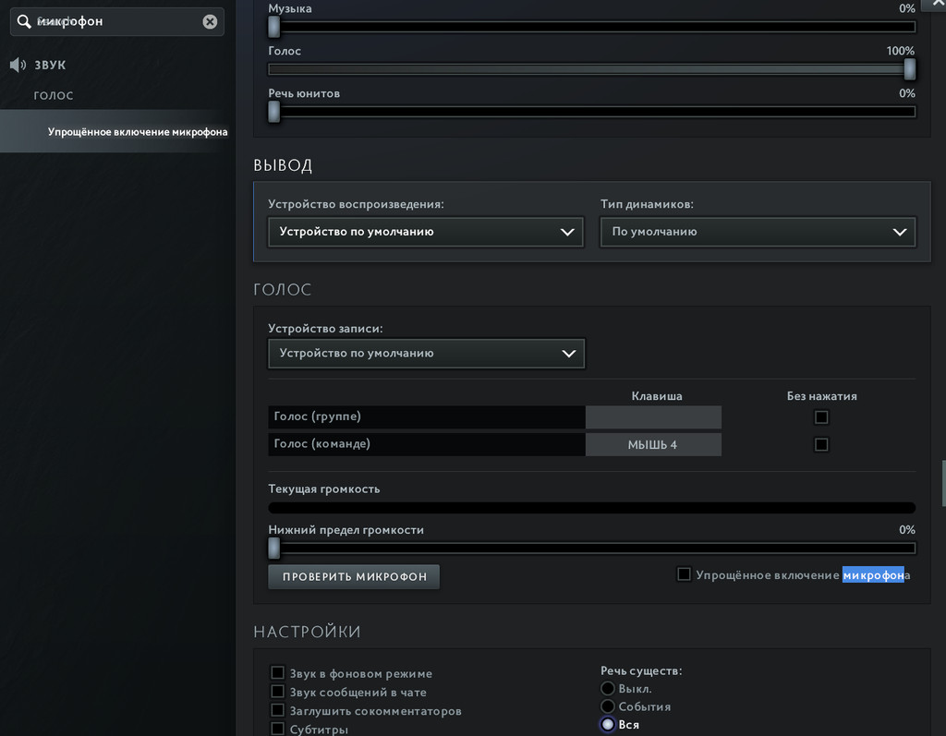This screenshot has height=736, width=946.
Task: Enable Звук в фоновом режиме
Action: [277, 672]
